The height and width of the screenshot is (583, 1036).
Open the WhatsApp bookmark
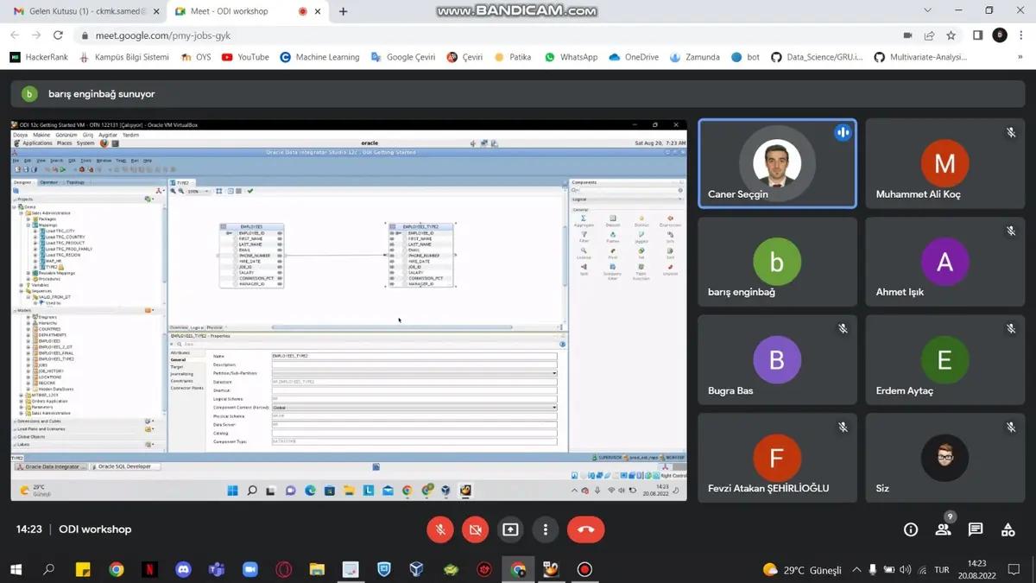pyautogui.click(x=571, y=57)
